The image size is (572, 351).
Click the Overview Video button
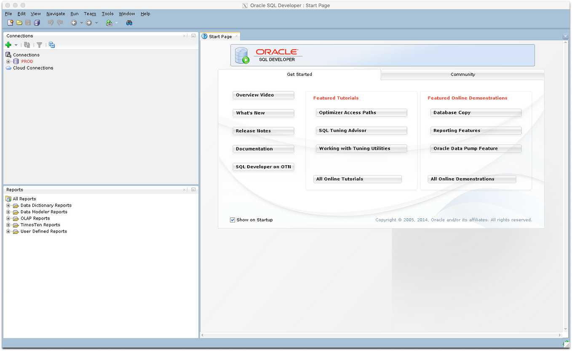click(263, 95)
